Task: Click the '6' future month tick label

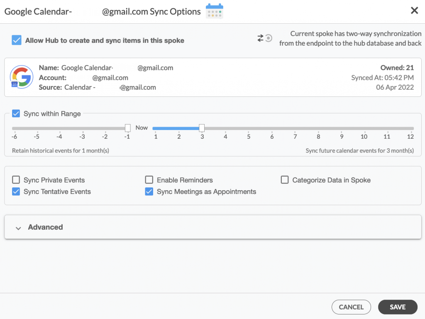Action: click(272, 137)
